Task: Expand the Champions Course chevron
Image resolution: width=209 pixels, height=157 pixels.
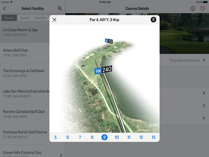Action: [x=204, y=60]
